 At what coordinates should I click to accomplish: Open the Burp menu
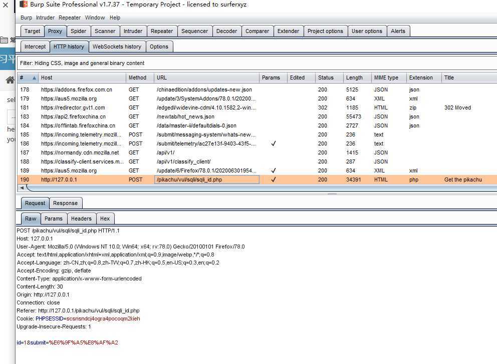click(x=27, y=17)
